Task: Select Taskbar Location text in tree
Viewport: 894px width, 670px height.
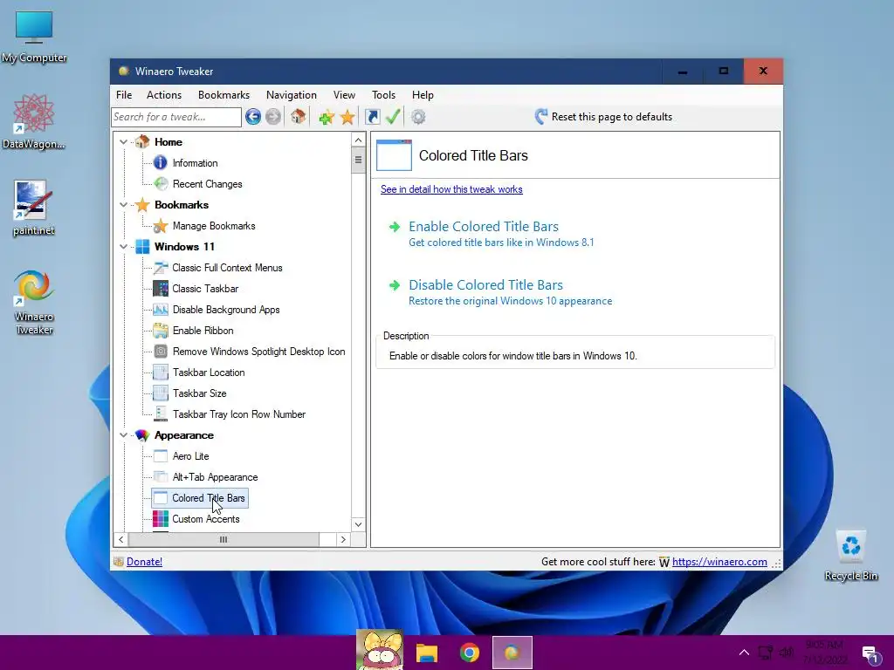Action: tap(209, 372)
